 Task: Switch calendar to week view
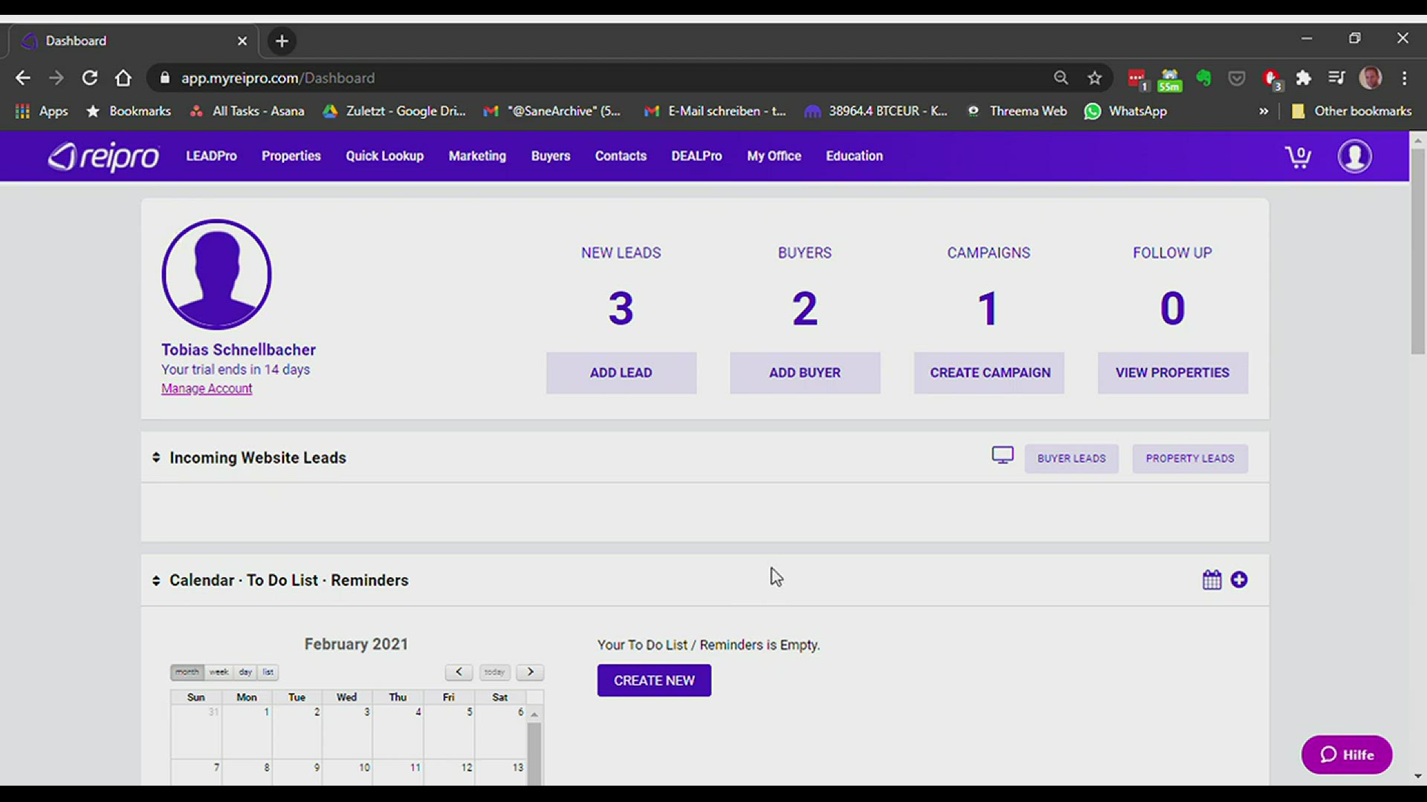[x=219, y=672]
